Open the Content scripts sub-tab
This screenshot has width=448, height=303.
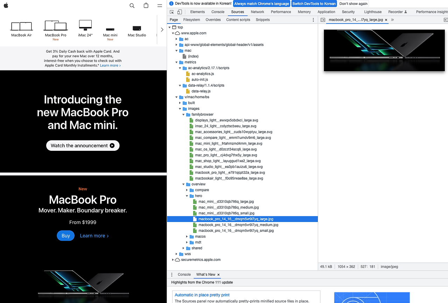click(238, 20)
